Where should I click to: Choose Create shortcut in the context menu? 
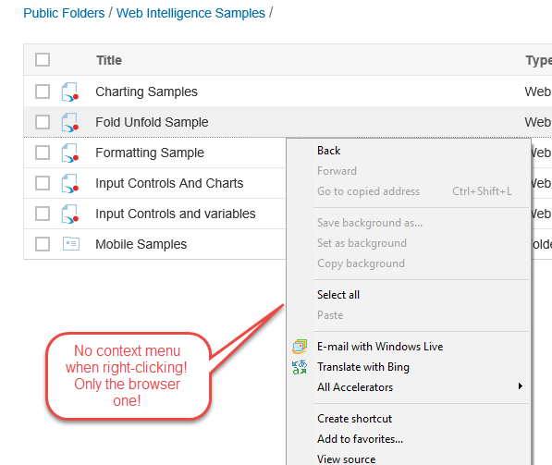click(354, 419)
